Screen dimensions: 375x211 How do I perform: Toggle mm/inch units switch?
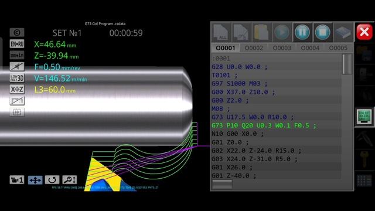pyautogui.click(x=17, y=55)
